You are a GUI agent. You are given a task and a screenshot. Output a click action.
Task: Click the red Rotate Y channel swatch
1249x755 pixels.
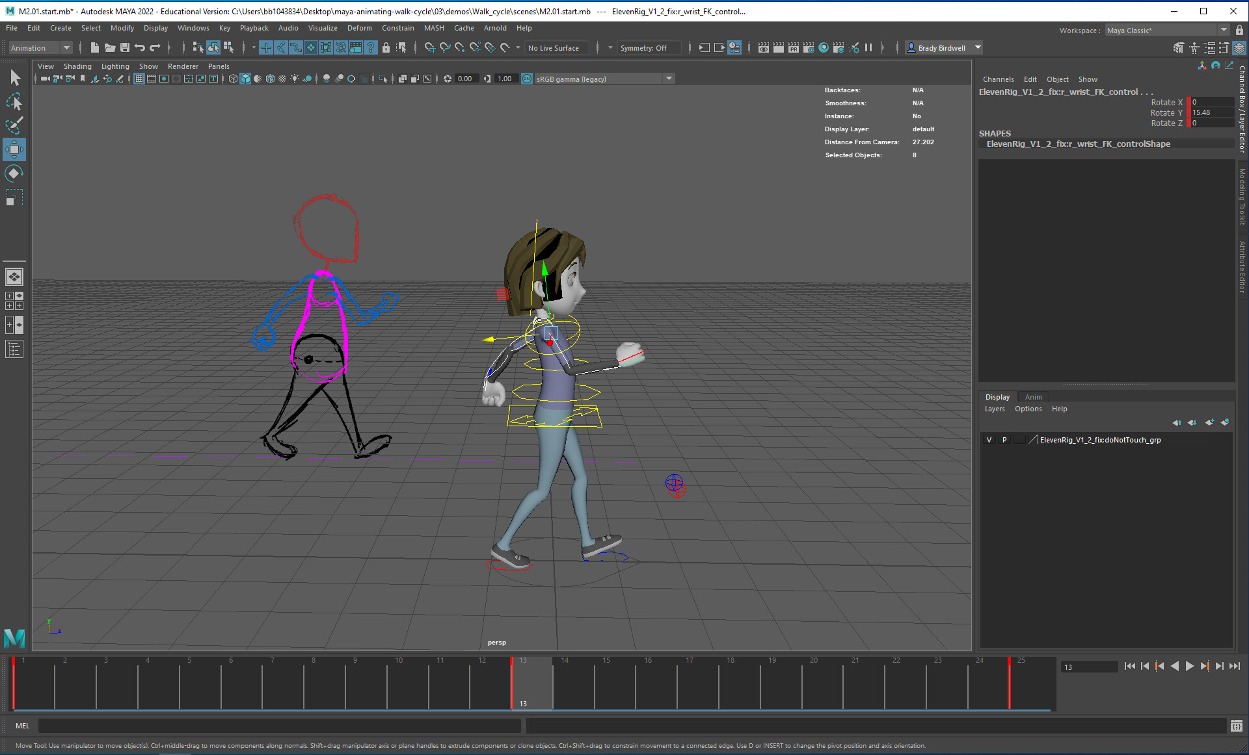(x=1189, y=112)
